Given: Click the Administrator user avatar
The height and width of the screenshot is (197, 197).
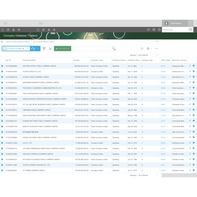Looking at the screenshot, I should tap(166, 23).
